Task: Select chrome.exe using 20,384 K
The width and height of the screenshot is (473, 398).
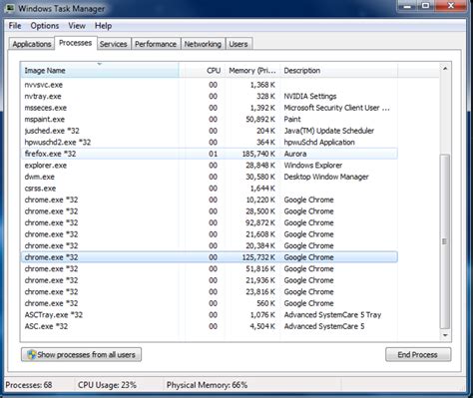Action: pos(210,245)
